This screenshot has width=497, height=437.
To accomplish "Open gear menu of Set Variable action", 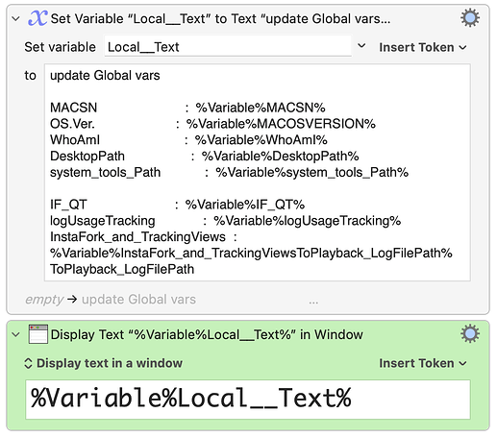I will [470, 18].
